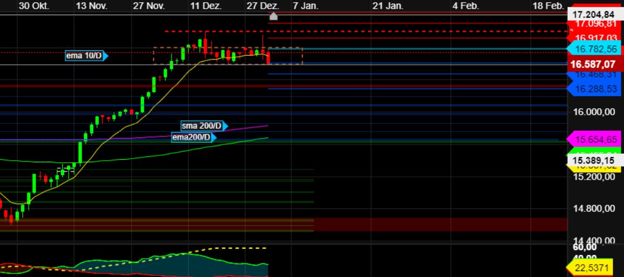The image size is (624, 277).
Task: Click the red 16.917,03 level tag
Action: (x=595, y=38)
